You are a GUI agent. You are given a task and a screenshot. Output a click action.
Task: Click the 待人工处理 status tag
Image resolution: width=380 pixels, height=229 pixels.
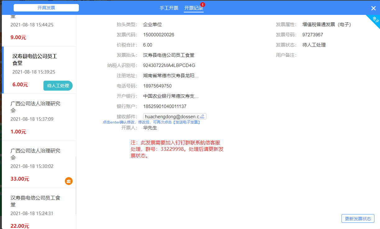[58, 86]
